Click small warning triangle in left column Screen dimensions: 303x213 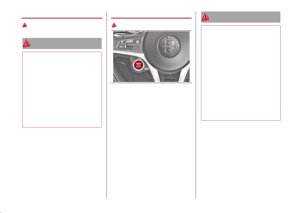point(25,25)
